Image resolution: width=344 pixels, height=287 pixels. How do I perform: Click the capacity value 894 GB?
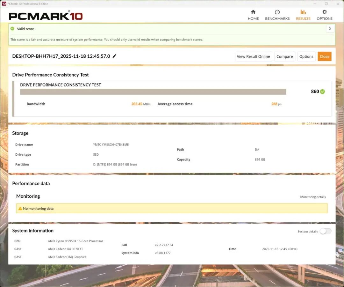click(x=260, y=159)
